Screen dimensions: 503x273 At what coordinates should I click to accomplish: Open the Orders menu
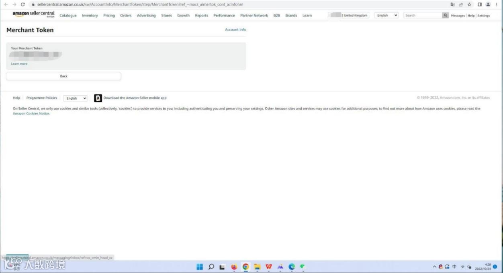126,16
